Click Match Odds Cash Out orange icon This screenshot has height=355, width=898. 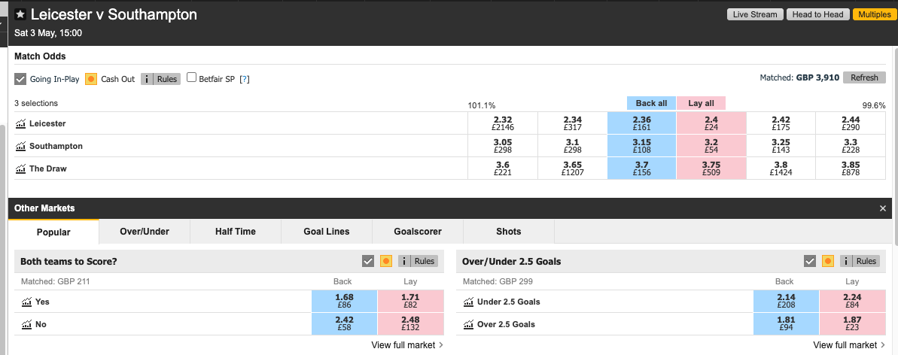tap(90, 79)
